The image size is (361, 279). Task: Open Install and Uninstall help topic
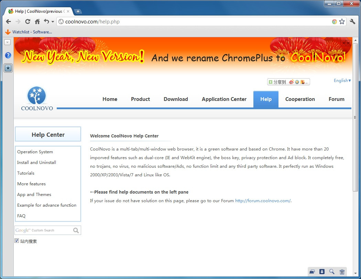(36, 163)
